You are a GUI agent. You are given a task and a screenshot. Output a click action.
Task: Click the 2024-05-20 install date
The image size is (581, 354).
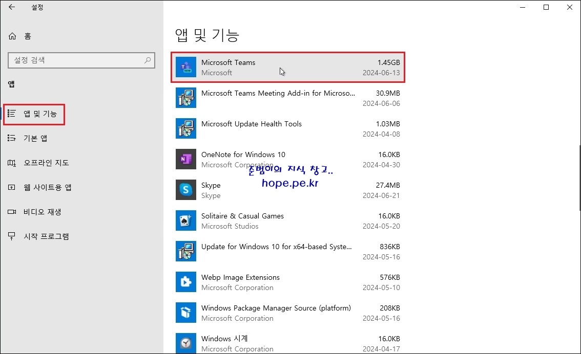[381, 227]
